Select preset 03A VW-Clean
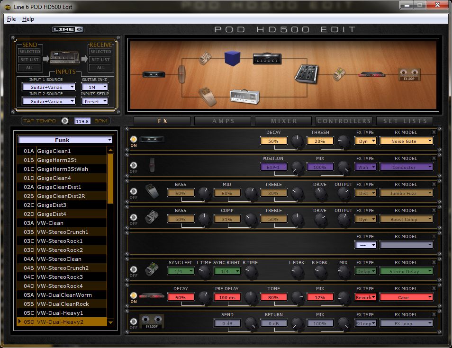452x348 pixels. tap(62, 223)
